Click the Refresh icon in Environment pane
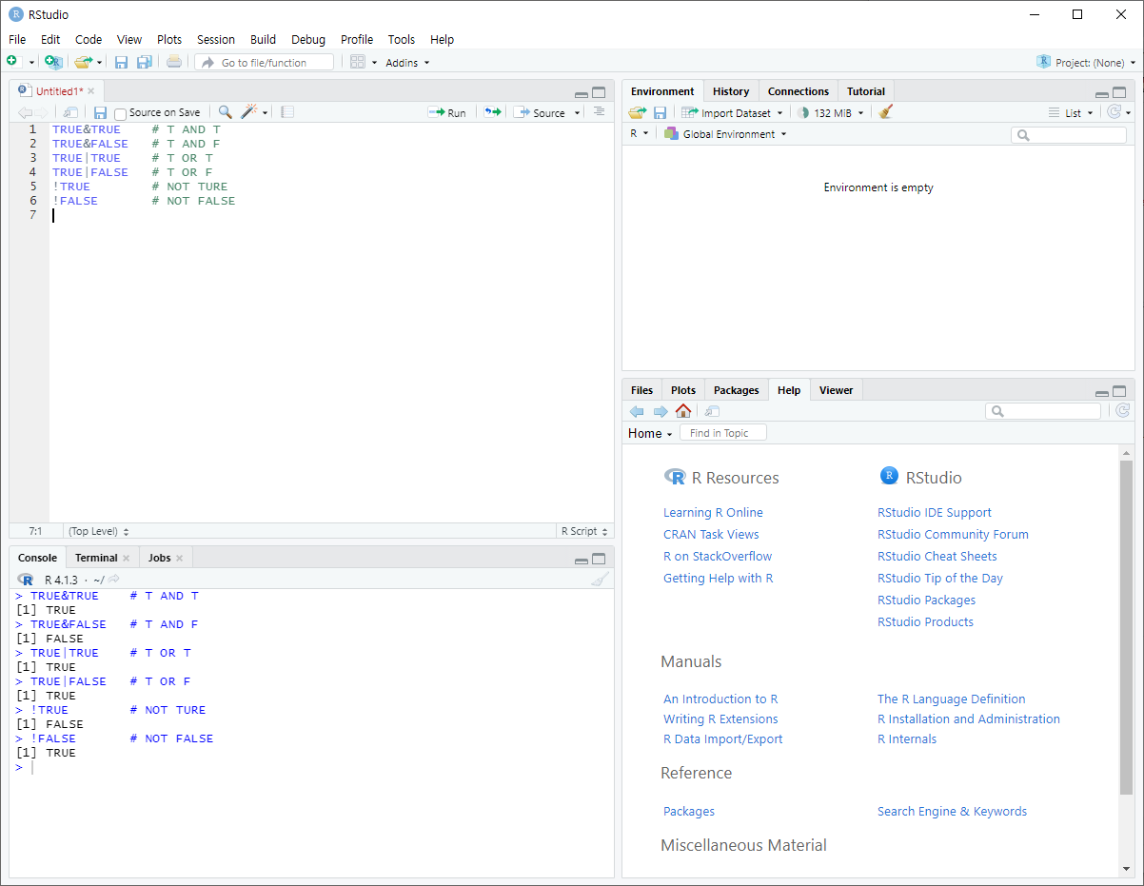Screen dimensions: 1144x886 tap(1114, 112)
